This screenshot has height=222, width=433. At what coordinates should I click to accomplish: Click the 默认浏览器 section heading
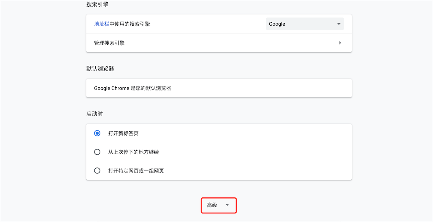click(100, 69)
